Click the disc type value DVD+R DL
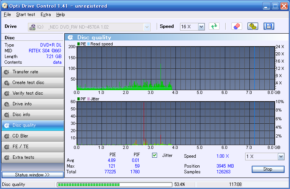 (51, 45)
